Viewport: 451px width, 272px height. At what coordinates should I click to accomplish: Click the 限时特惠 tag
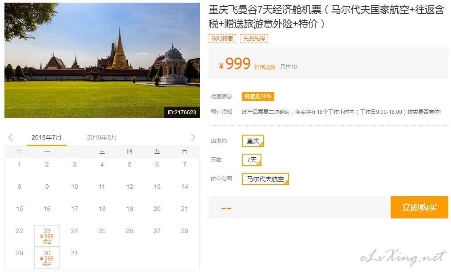(x=222, y=39)
